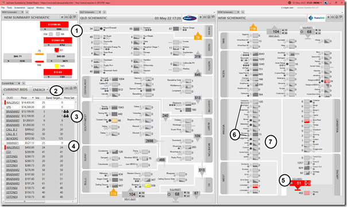This screenshot has height=207, width=347.
Task: Click the orange 78 flow arrow in QLD
Action: pos(198,36)
